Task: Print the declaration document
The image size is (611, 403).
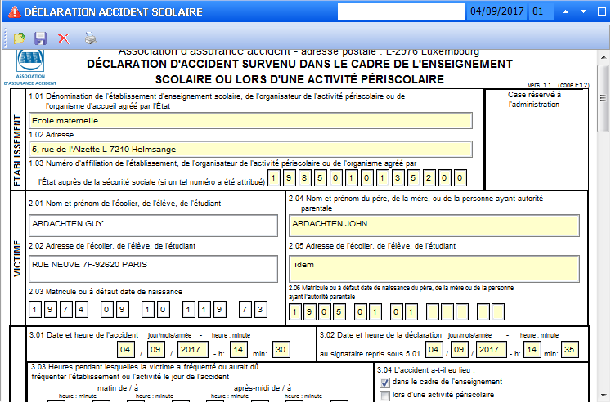Action: coord(90,38)
